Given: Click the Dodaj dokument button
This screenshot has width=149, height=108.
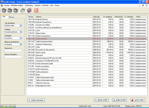Looking at the screenshot, I should tap(36, 100).
